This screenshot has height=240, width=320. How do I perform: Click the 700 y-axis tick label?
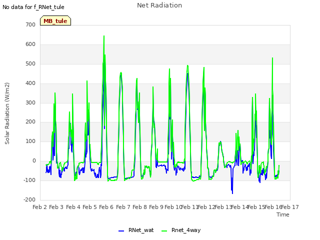pyautogui.click(x=30, y=24)
